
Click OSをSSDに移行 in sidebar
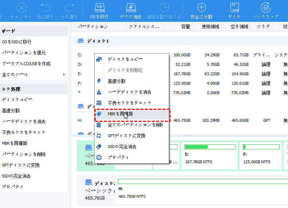pyautogui.click(x=16, y=42)
